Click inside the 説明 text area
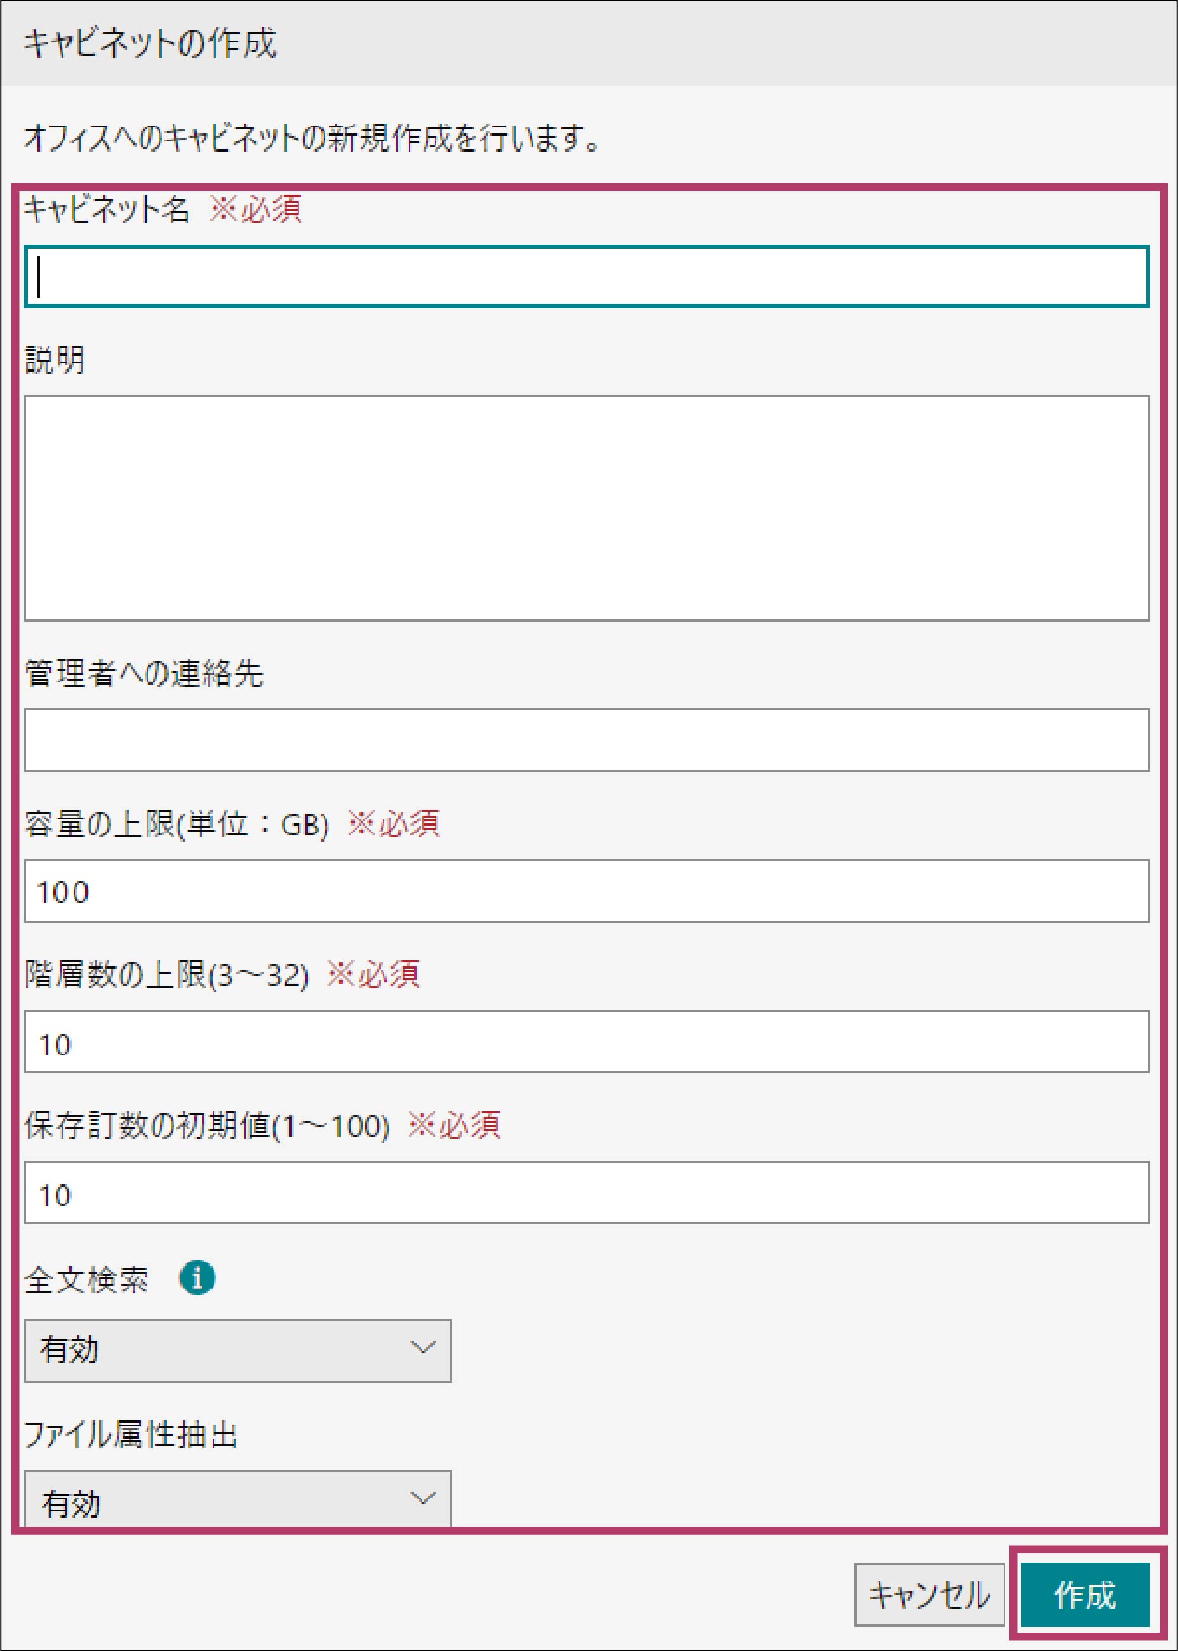Image resolution: width=1178 pixels, height=1651 pixels. click(x=587, y=507)
